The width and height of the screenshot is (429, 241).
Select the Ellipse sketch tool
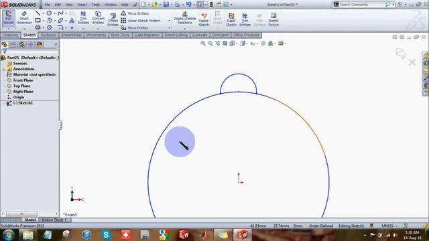tap(60, 21)
